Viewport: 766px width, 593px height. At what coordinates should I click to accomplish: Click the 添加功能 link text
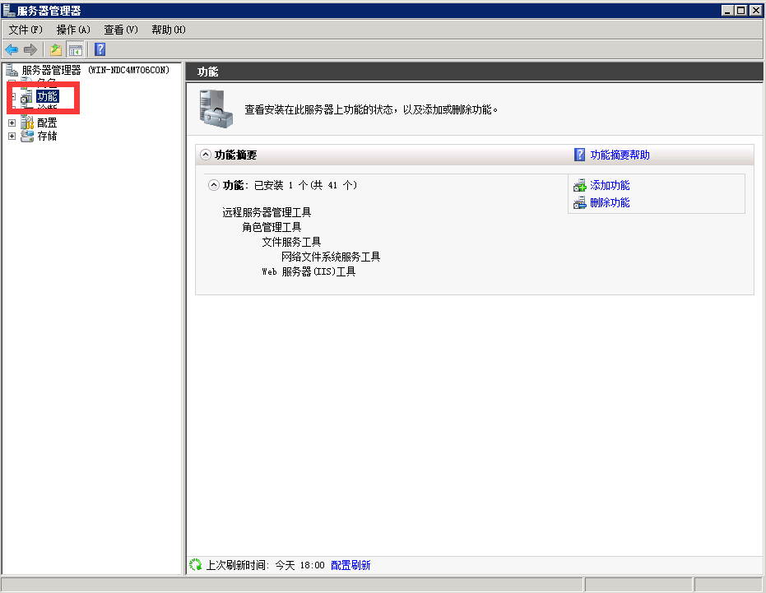click(x=610, y=186)
